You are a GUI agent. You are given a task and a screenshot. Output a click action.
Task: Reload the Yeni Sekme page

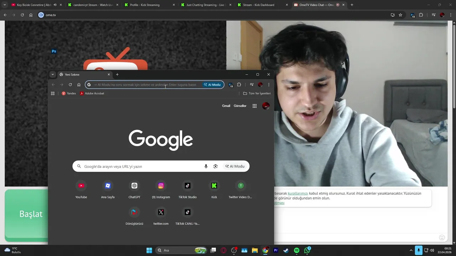pos(70,85)
